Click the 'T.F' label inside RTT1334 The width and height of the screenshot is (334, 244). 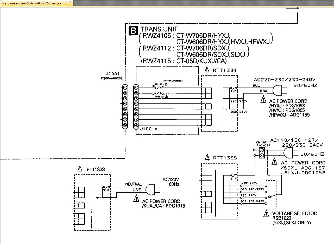[x=233, y=91]
